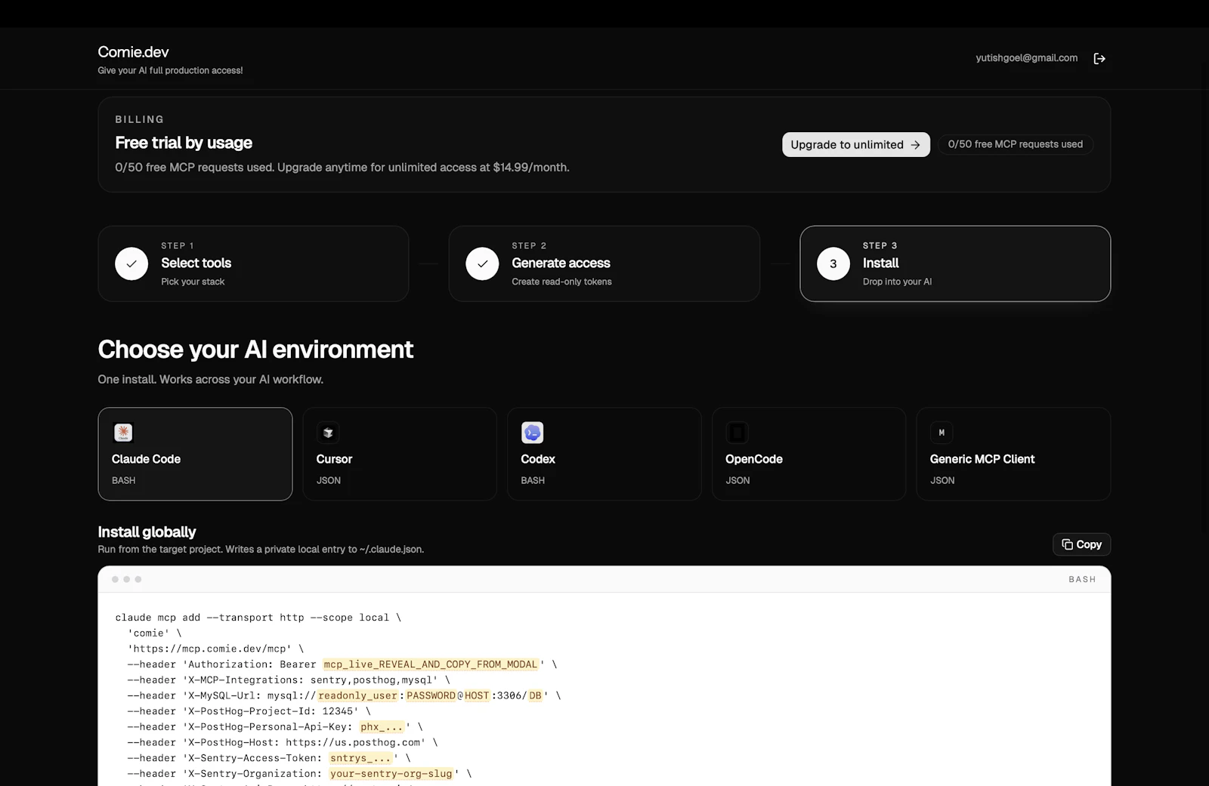Click the your-sentry-org-slug placeholder
Viewport: 1209px width, 786px height.
tap(391, 774)
